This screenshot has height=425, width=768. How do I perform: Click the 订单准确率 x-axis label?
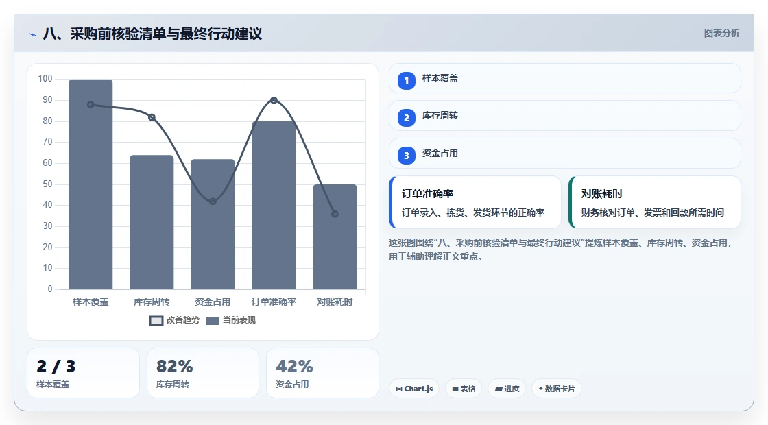pos(274,302)
